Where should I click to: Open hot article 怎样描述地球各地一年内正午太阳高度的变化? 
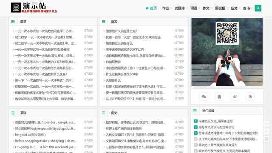(228, 133)
